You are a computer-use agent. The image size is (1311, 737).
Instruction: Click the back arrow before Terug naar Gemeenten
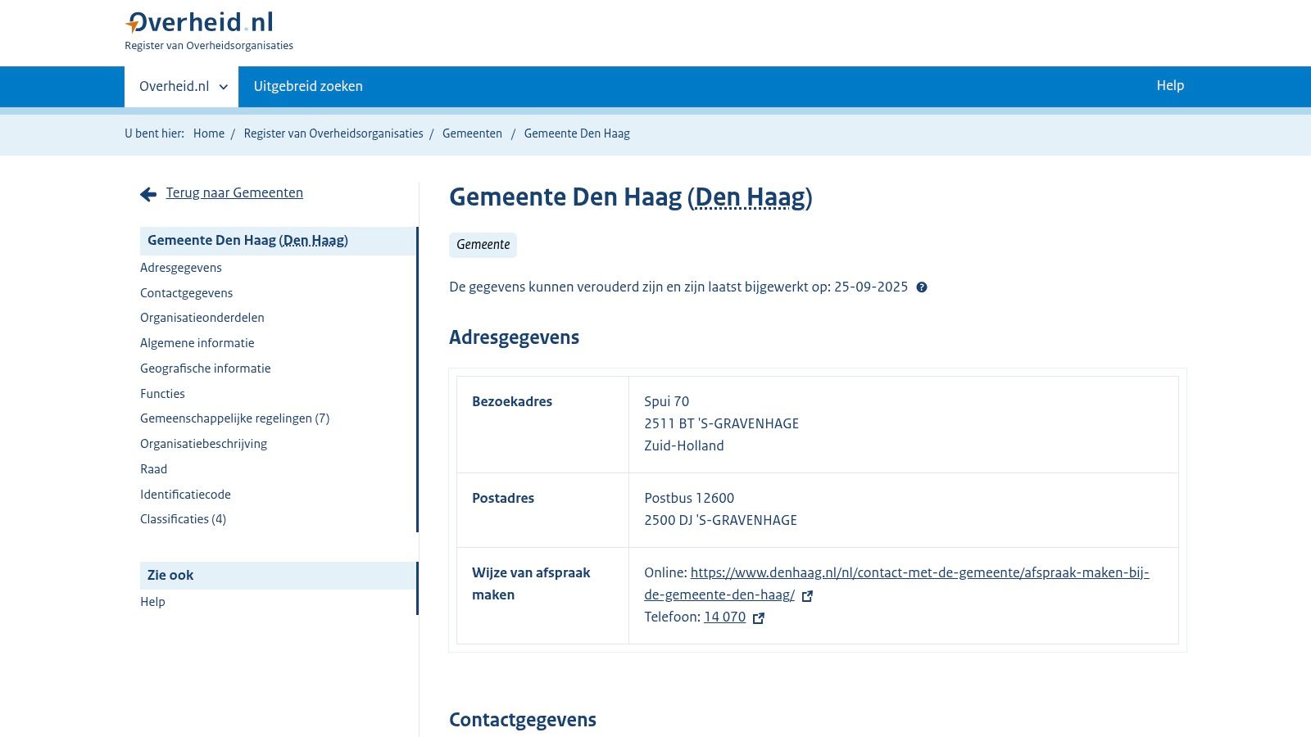[x=147, y=193]
